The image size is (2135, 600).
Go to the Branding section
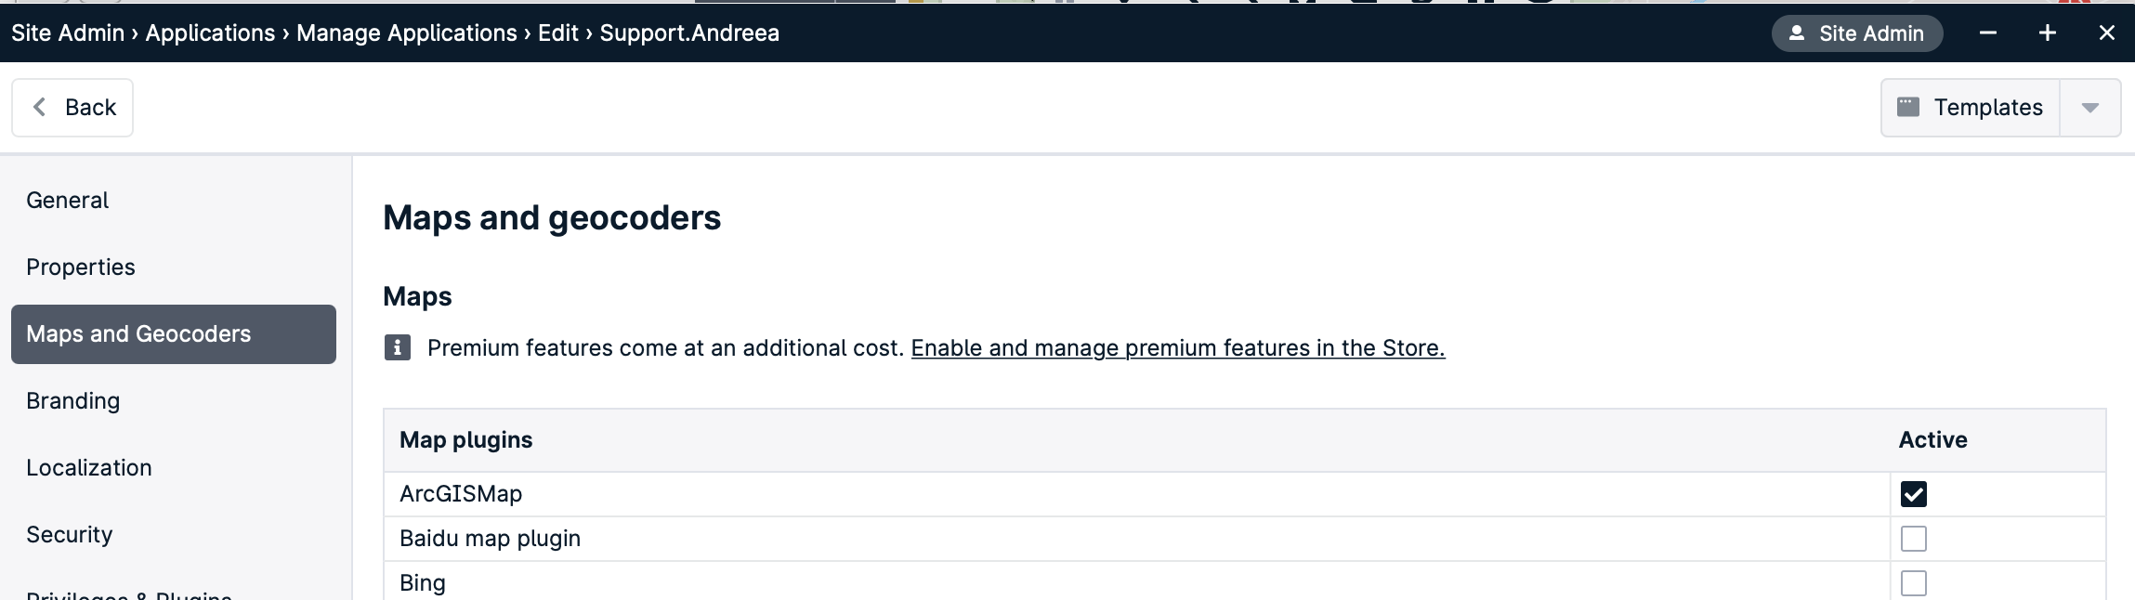pyautogui.click(x=73, y=401)
